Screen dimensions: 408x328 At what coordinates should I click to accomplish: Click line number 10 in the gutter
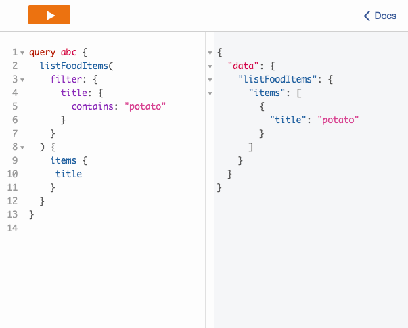[12, 174]
